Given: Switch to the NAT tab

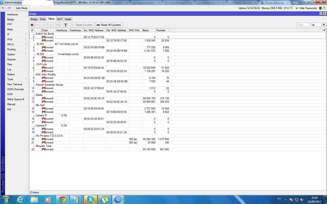Looking at the screenshot, I should point(60,19).
